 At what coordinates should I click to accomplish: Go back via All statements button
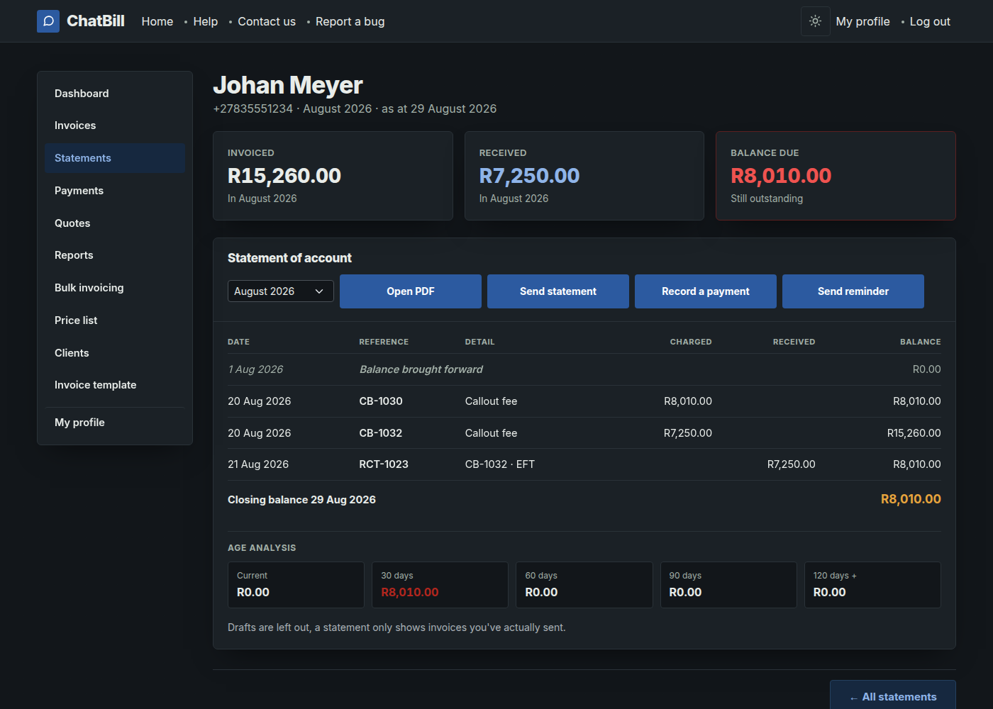(x=893, y=697)
